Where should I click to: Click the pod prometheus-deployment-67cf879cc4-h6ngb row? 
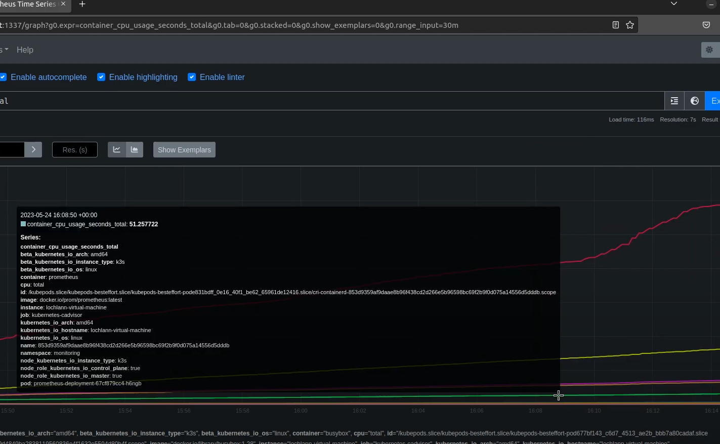point(81,383)
